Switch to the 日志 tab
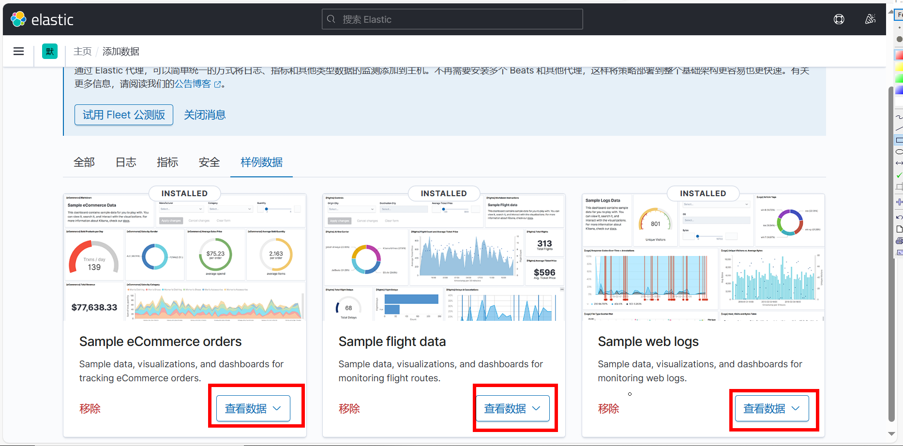 pos(126,162)
